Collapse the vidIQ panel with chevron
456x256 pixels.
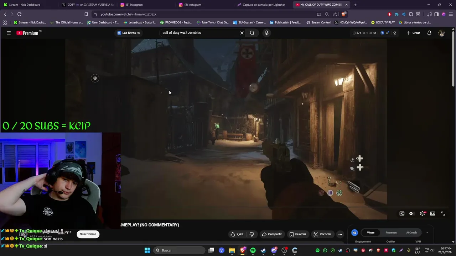[427, 233]
